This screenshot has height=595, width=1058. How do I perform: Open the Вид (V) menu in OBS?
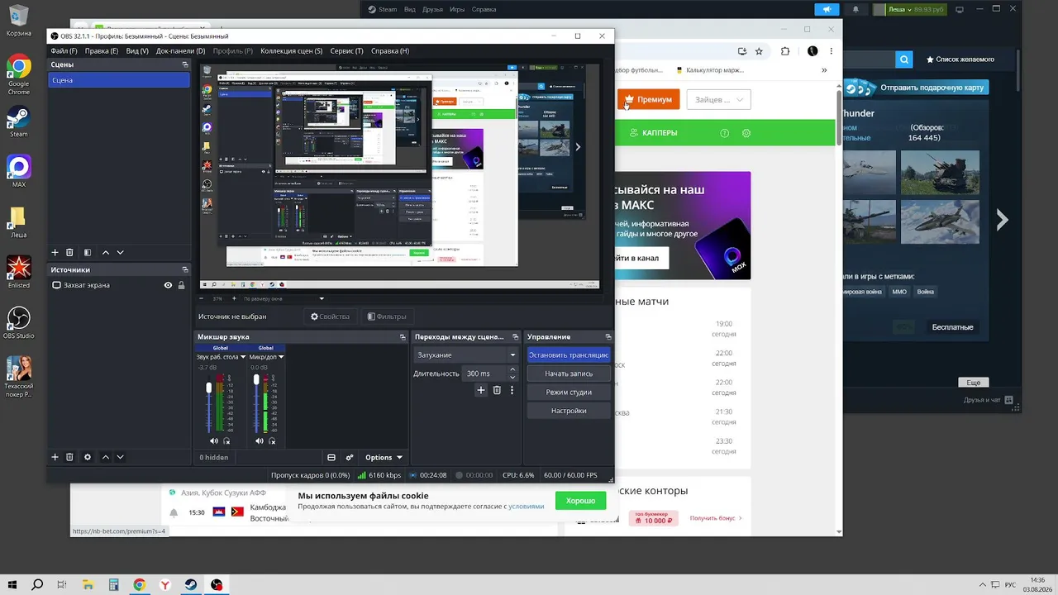(x=137, y=50)
